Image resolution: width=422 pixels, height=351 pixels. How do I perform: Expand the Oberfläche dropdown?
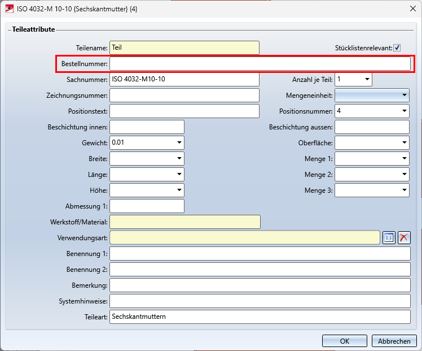405,143
